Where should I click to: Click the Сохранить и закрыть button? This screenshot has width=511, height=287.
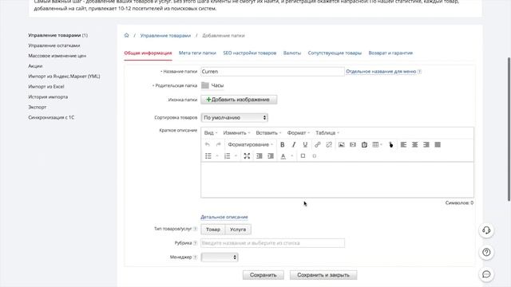(x=323, y=275)
